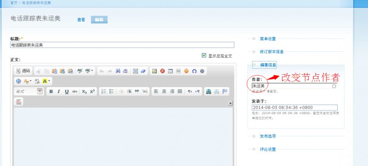Click the 标题 title input field
The height and width of the screenshot is (166, 368).
[122, 45]
